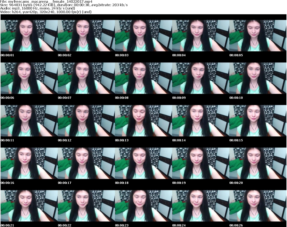Select the timestamp label 00:00:05
The width and height of the screenshot is (287, 227).
tap(236, 55)
